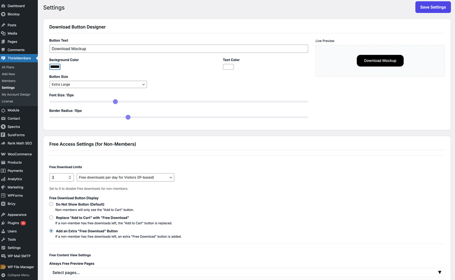Image resolution: width=455 pixels, height=280 pixels.
Task: Click the Analytics bar chart icon
Action: point(3,179)
